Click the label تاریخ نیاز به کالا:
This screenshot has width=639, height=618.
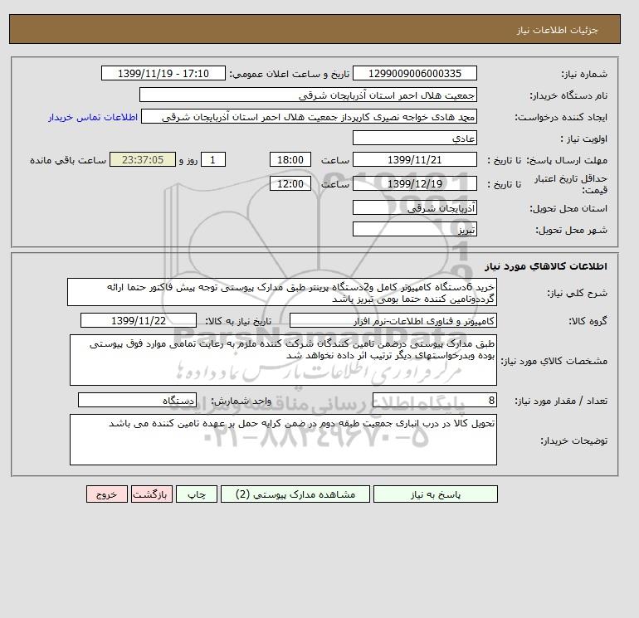(238, 321)
